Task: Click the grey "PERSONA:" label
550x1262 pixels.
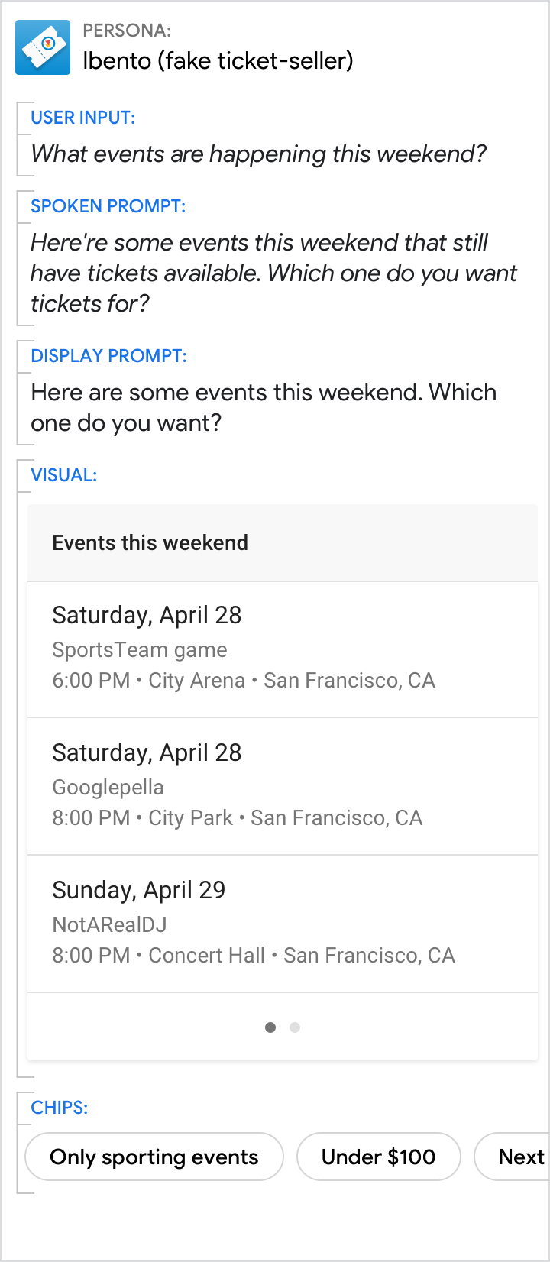Action: [127, 31]
